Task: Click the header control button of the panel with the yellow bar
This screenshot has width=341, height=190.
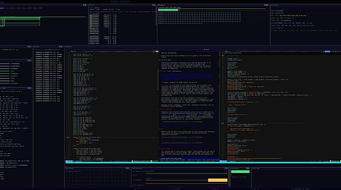Action: [226, 168]
